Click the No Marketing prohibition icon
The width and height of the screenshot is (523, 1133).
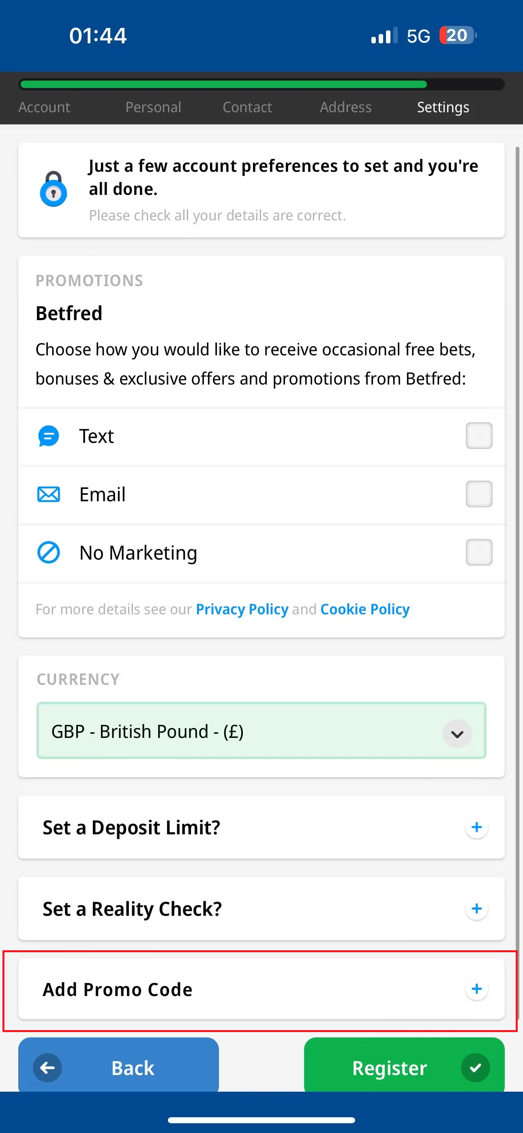click(x=48, y=552)
